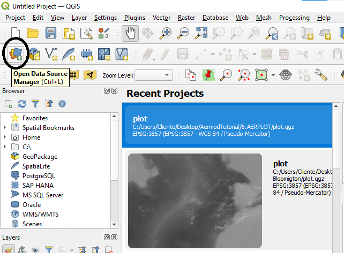The height and width of the screenshot is (253, 344).
Task: Open new print layout icon
Action: tap(69, 34)
